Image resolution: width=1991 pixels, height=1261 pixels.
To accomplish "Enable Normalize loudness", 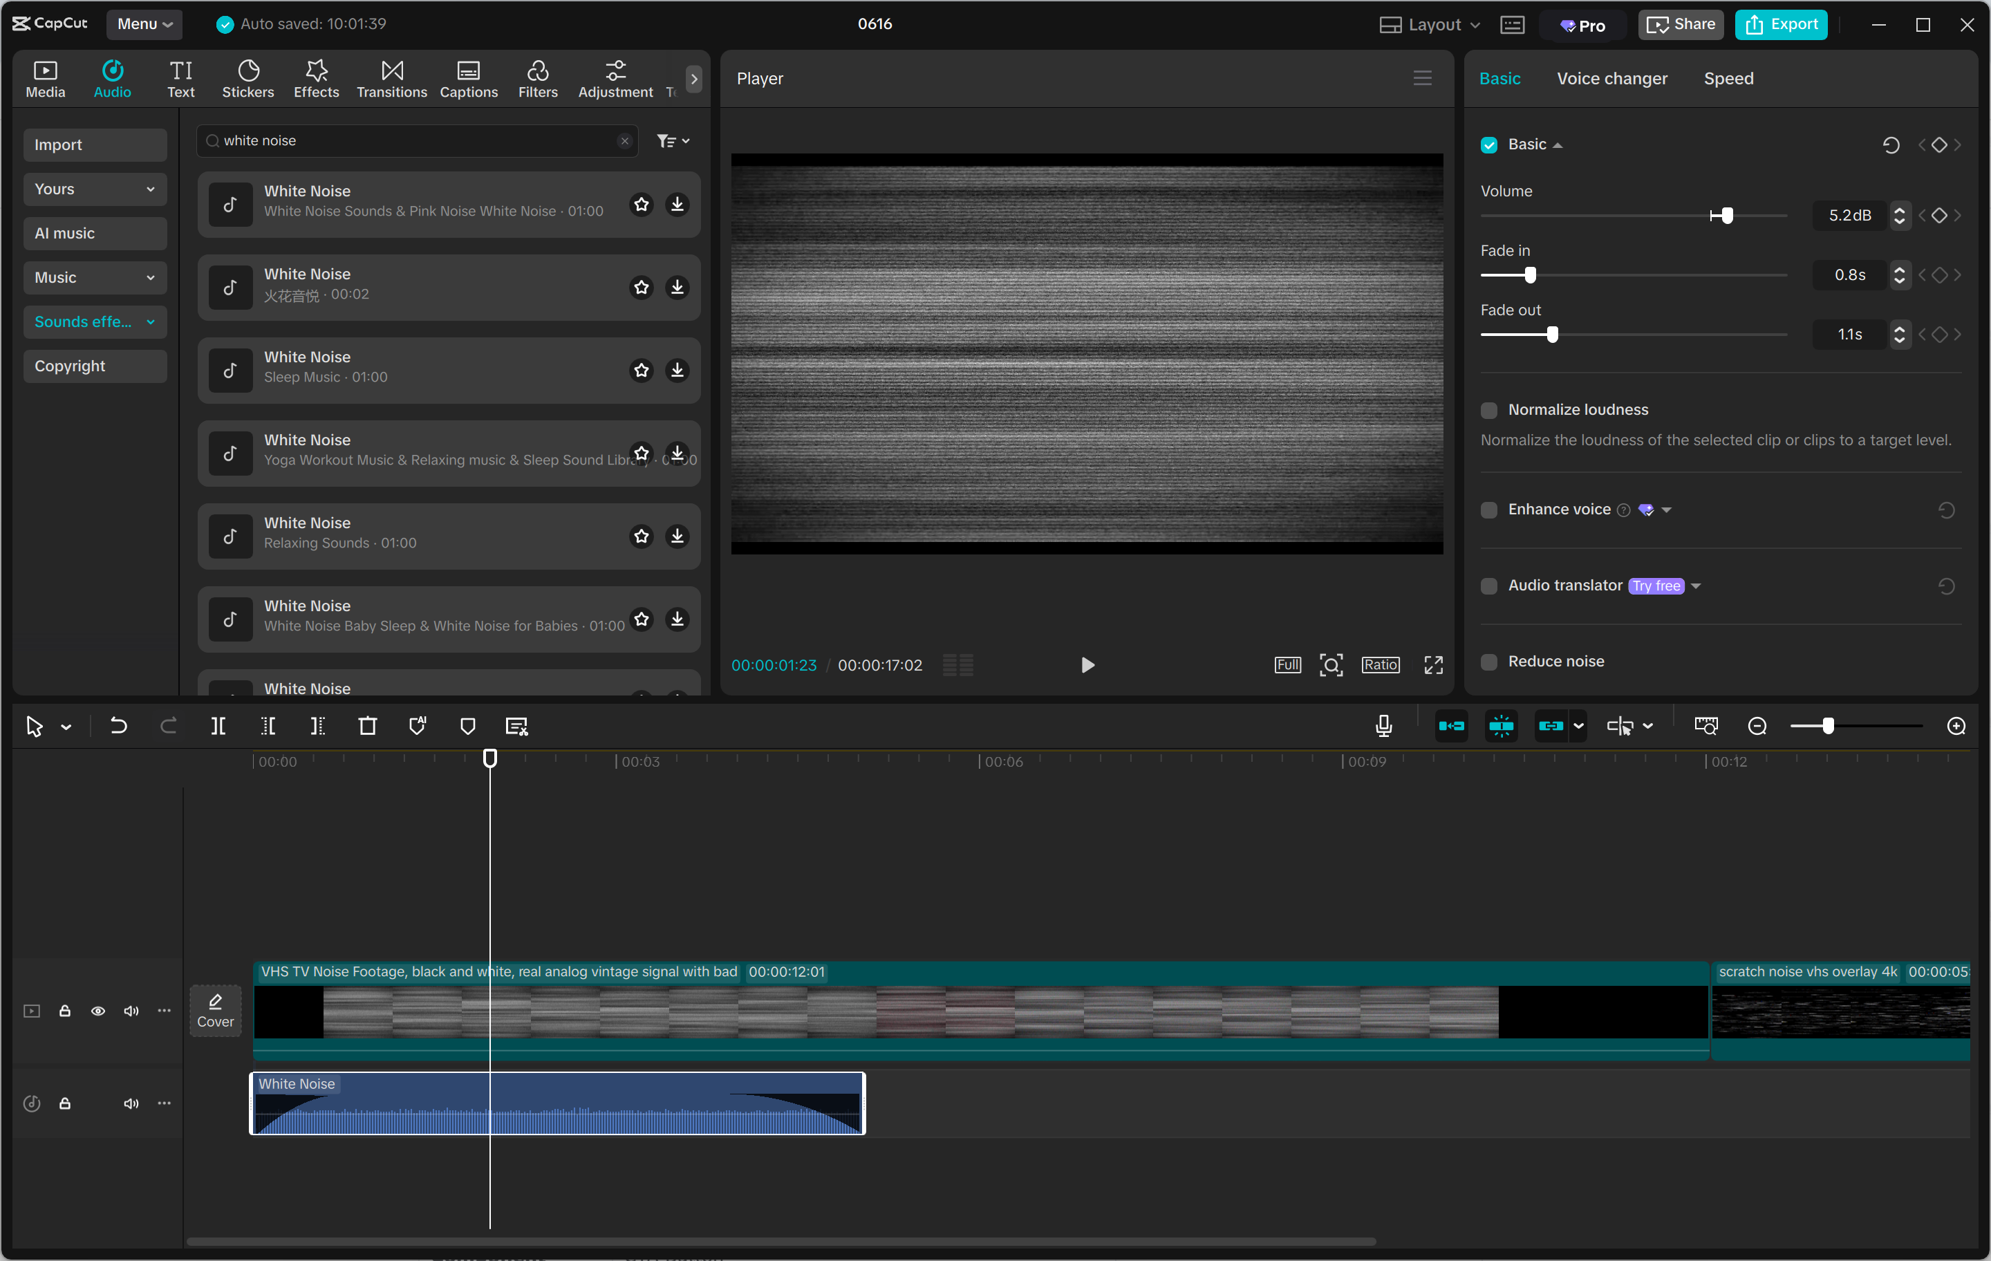I will [1488, 409].
